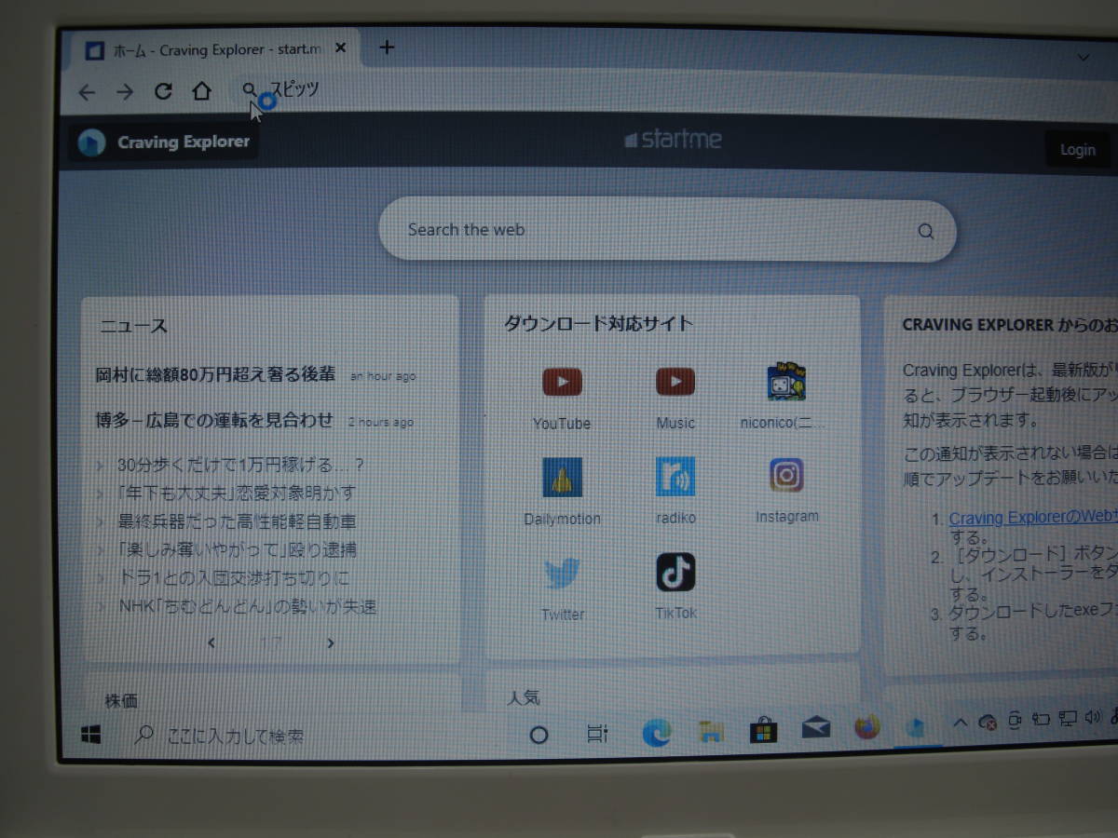Open the Dailymotion site shortcut
The width and height of the screenshot is (1118, 838).
[x=562, y=492]
